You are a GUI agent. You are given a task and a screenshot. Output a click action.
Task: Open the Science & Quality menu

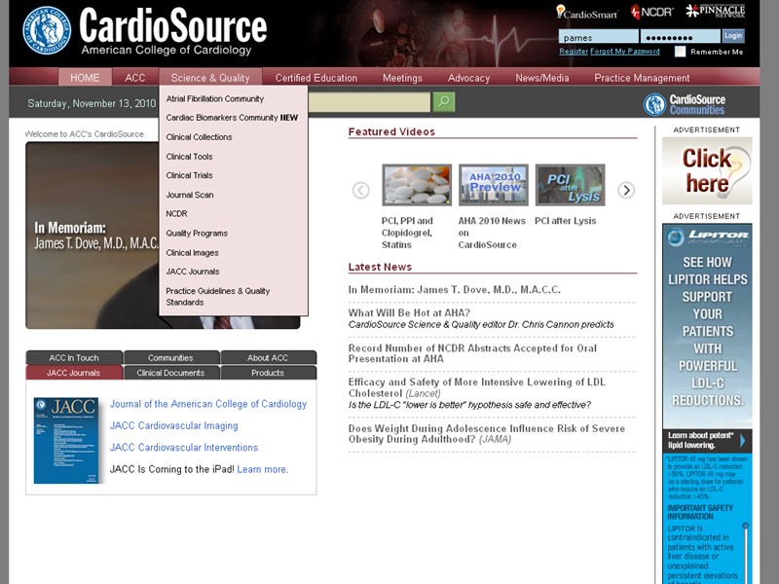tap(210, 78)
